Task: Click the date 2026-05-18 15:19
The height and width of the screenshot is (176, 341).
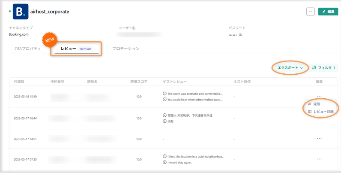Action: click(x=25, y=97)
